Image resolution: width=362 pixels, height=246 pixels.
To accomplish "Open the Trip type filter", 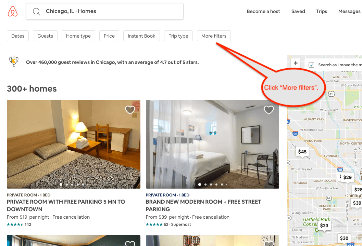I will 178,36.
